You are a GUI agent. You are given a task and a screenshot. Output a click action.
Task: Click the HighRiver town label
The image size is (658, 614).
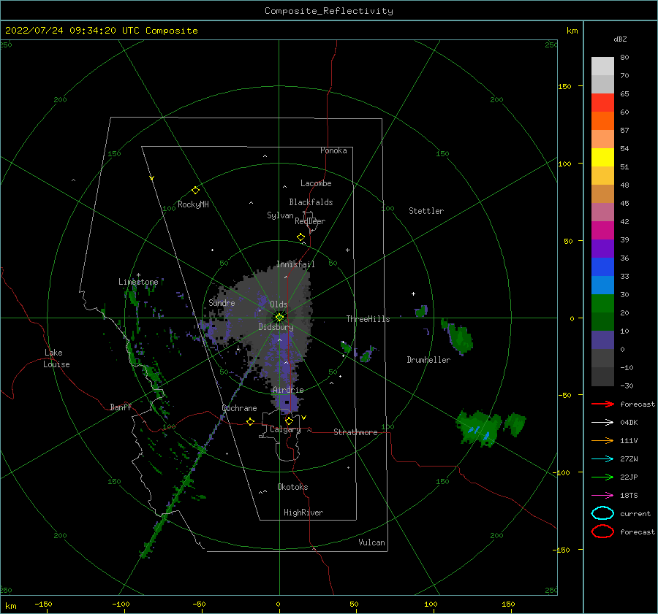point(303,513)
